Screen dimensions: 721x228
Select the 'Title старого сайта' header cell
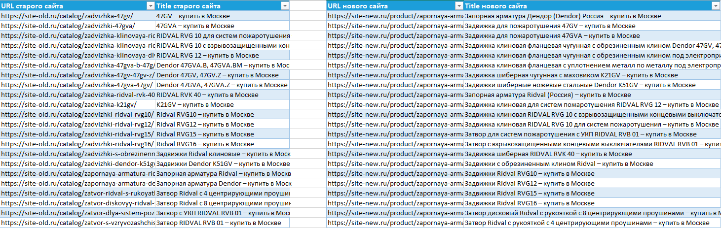222,6
